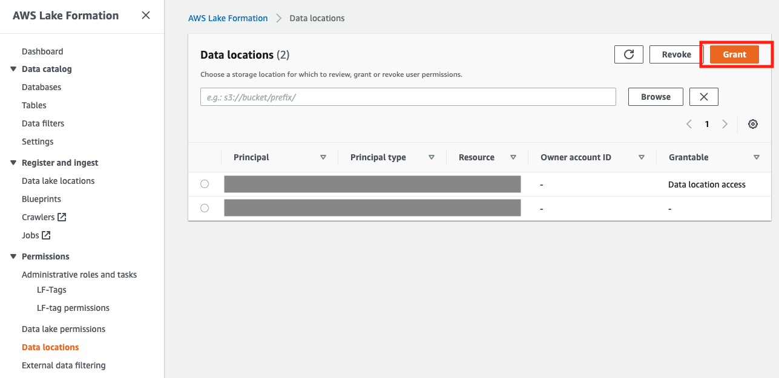Sort by Resource column arrow
This screenshot has height=378, width=779.
[513, 157]
